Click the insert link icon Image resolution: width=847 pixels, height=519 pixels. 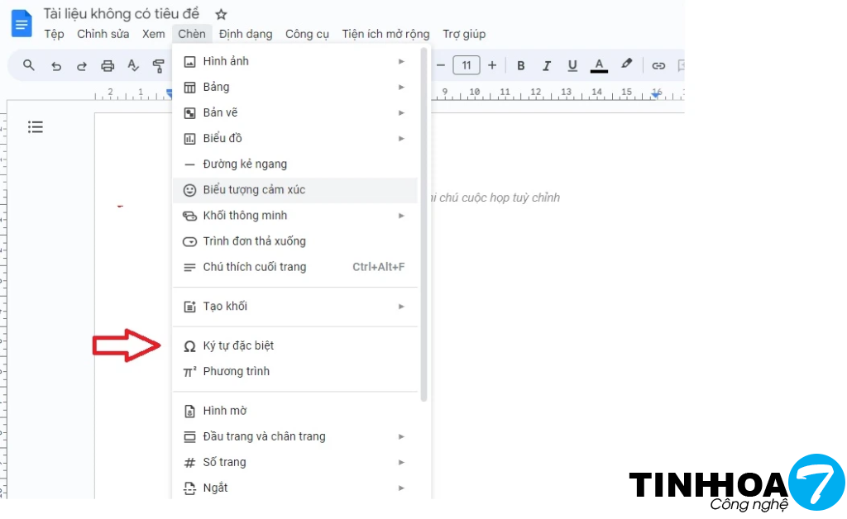click(x=658, y=65)
